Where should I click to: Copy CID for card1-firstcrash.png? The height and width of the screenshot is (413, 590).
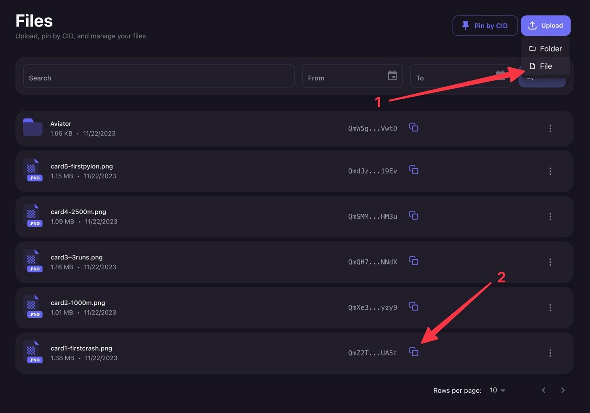pyautogui.click(x=414, y=352)
